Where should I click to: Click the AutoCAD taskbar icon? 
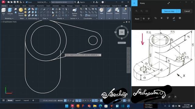point(73,106)
